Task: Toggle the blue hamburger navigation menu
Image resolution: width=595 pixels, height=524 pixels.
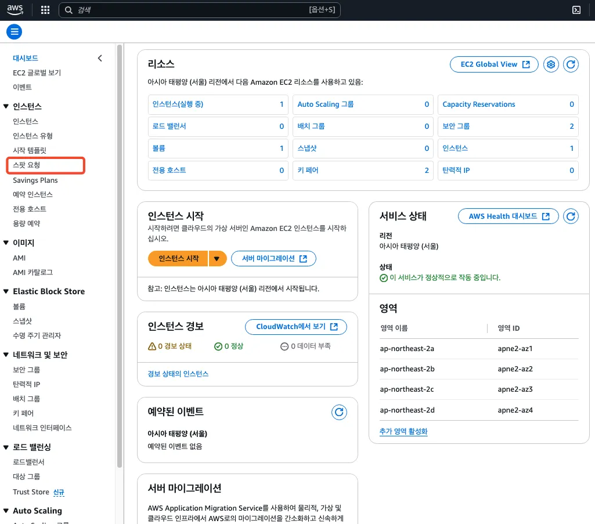Action: [14, 31]
